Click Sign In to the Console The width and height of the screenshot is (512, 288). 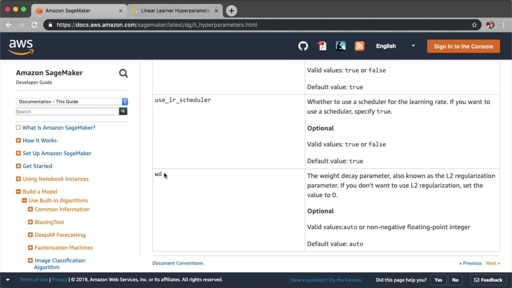pos(463,46)
